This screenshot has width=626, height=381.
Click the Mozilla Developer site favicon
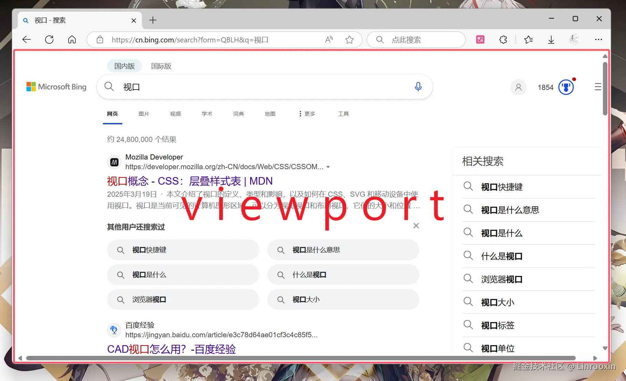114,162
